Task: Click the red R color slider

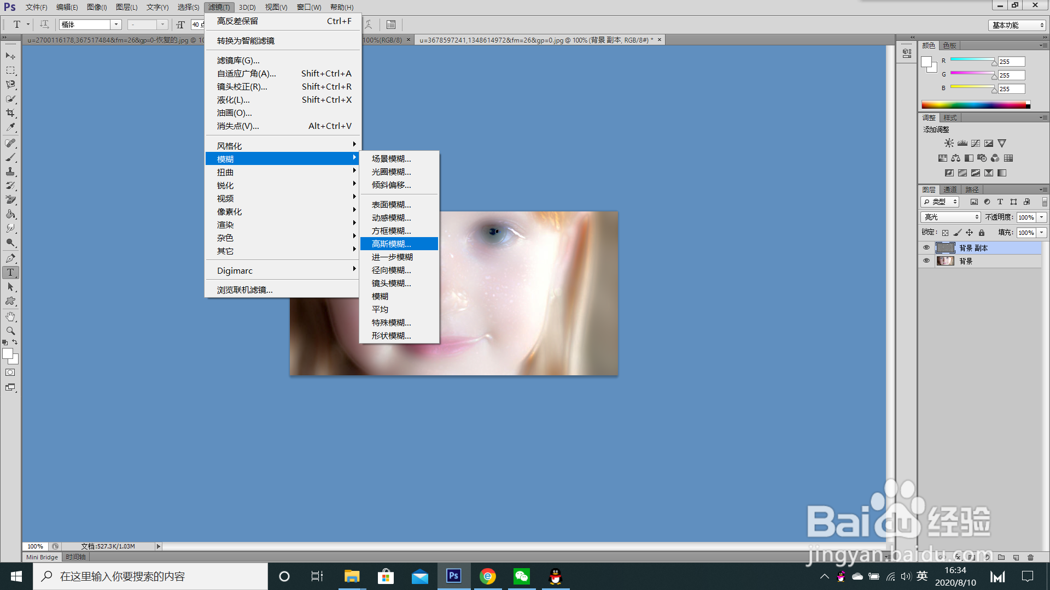Action: click(972, 59)
